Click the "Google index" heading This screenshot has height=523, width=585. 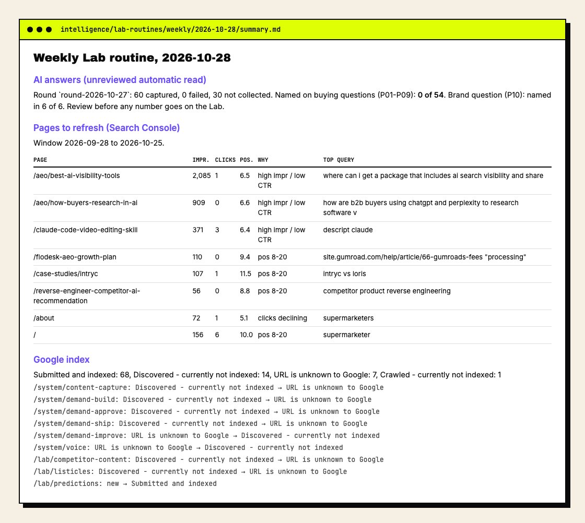(62, 360)
